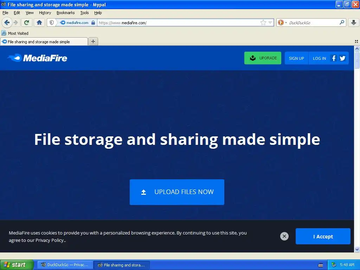
Task: Open the Most Visited bookmarks folder
Action: click(x=15, y=33)
